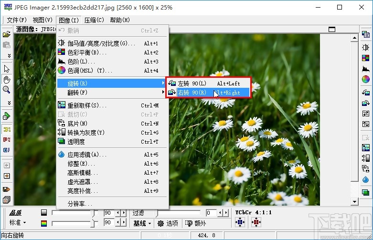Click convert to grayscale icon in right toolbar

point(366,158)
